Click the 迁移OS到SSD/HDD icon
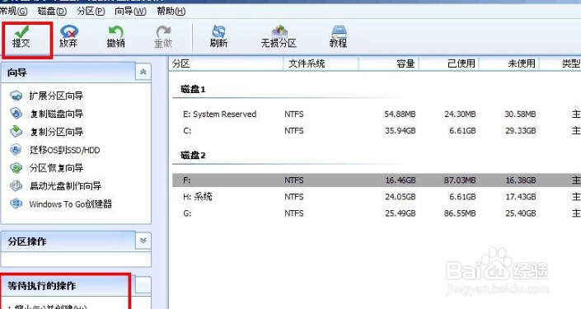 16,150
